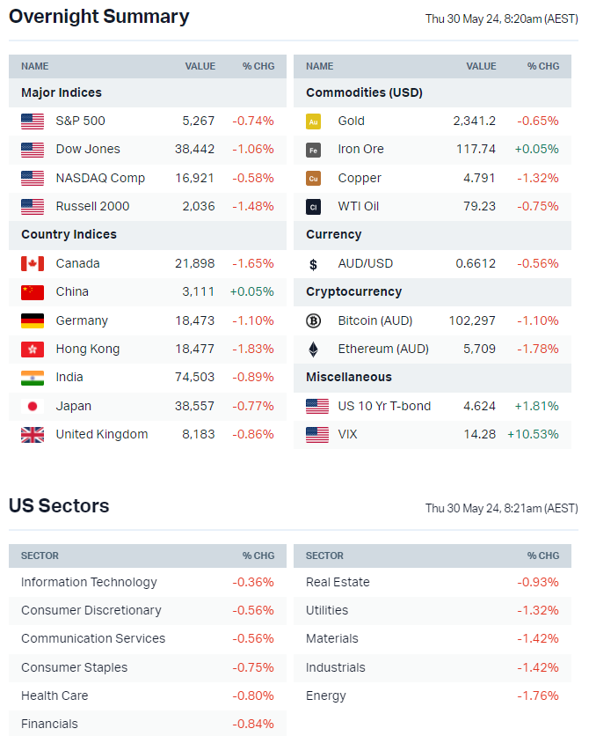Viewport: 589px width, 736px height.
Task: Click the Copper Cu icon
Action: [x=313, y=178]
